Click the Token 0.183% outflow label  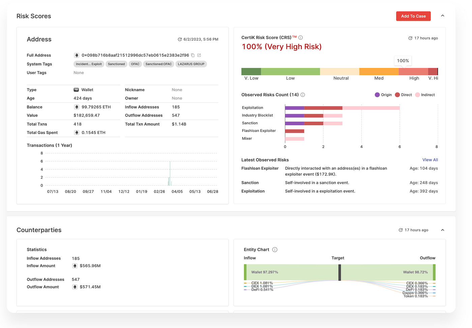tap(415, 296)
